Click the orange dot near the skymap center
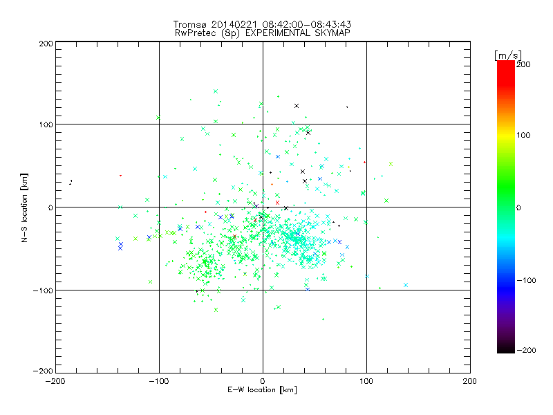This screenshot has height=415, width=553. pos(272,184)
